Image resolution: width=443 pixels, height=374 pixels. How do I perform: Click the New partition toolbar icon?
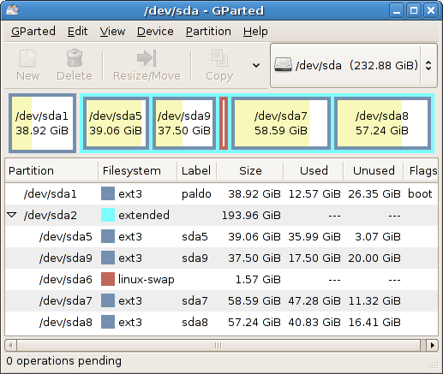tap(27, 58)
